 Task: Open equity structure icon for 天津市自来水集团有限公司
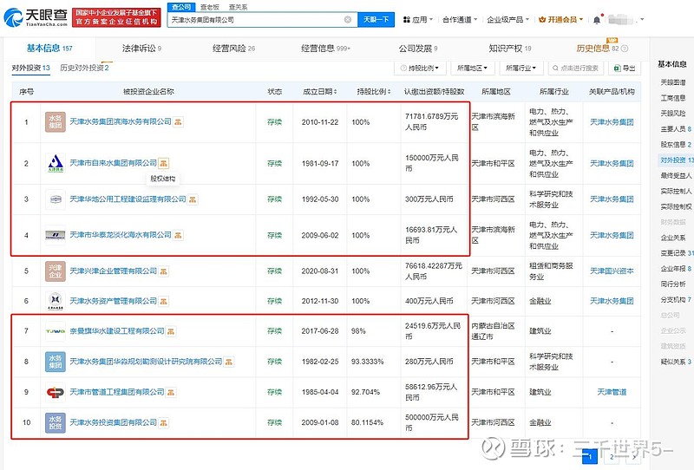tap(163, 163)
